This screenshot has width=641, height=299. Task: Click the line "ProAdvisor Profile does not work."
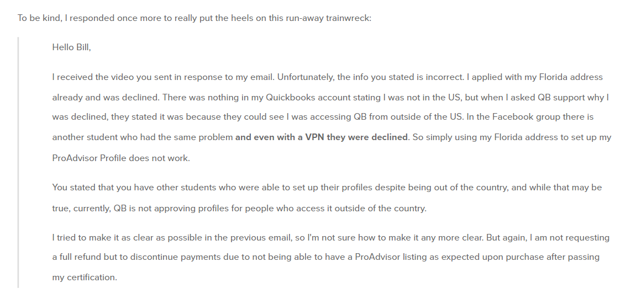[121, 158]
